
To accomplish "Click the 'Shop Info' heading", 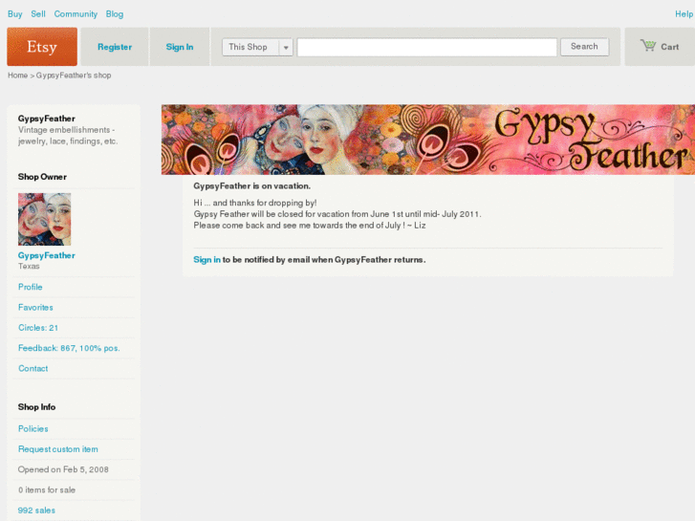I will click(x=36, y=407).
